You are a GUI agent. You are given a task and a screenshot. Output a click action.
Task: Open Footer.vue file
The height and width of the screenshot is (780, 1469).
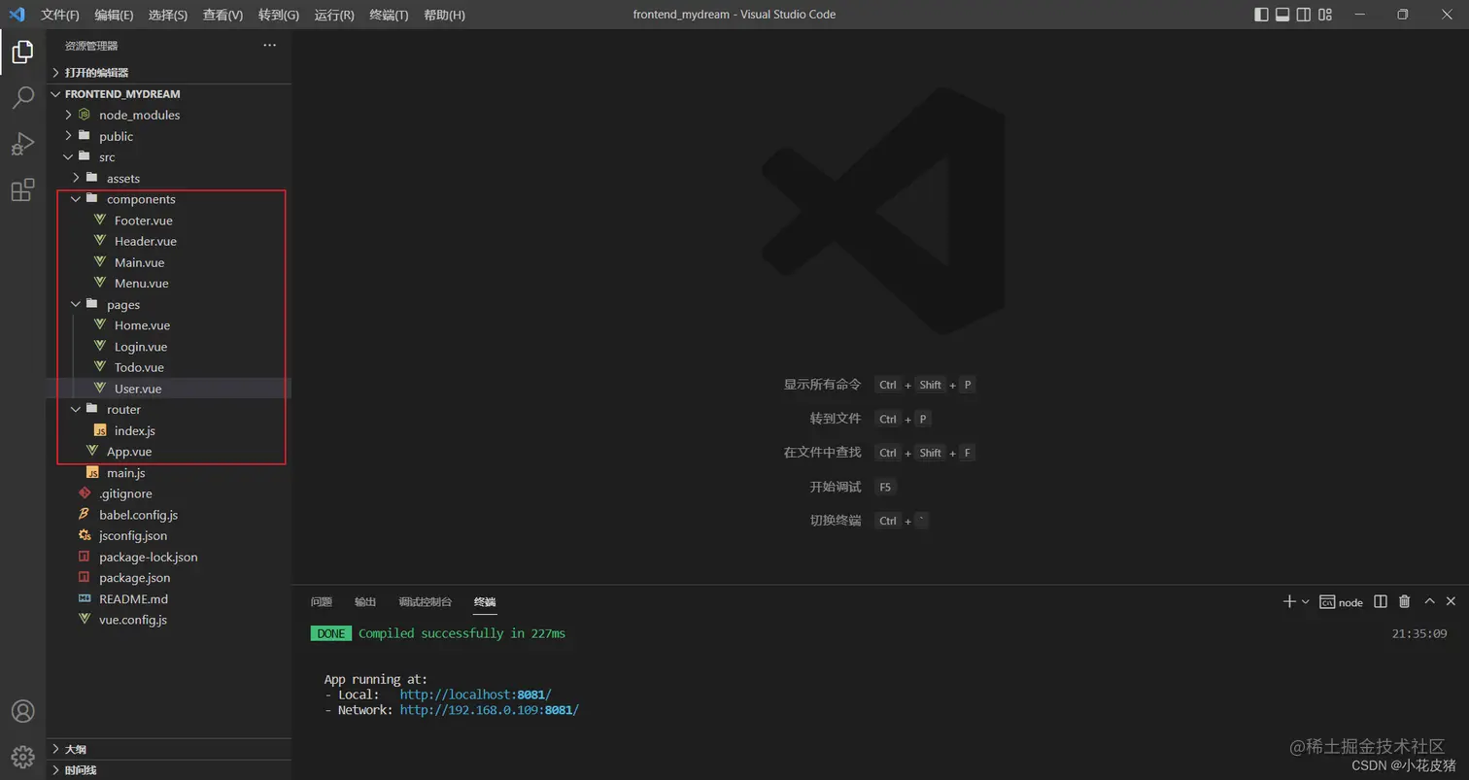click(169, 220)
